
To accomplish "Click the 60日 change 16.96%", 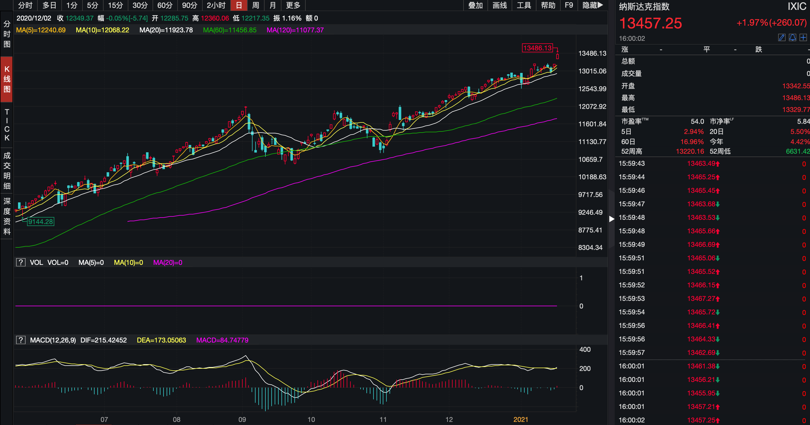I will click(x=692, y=142).
